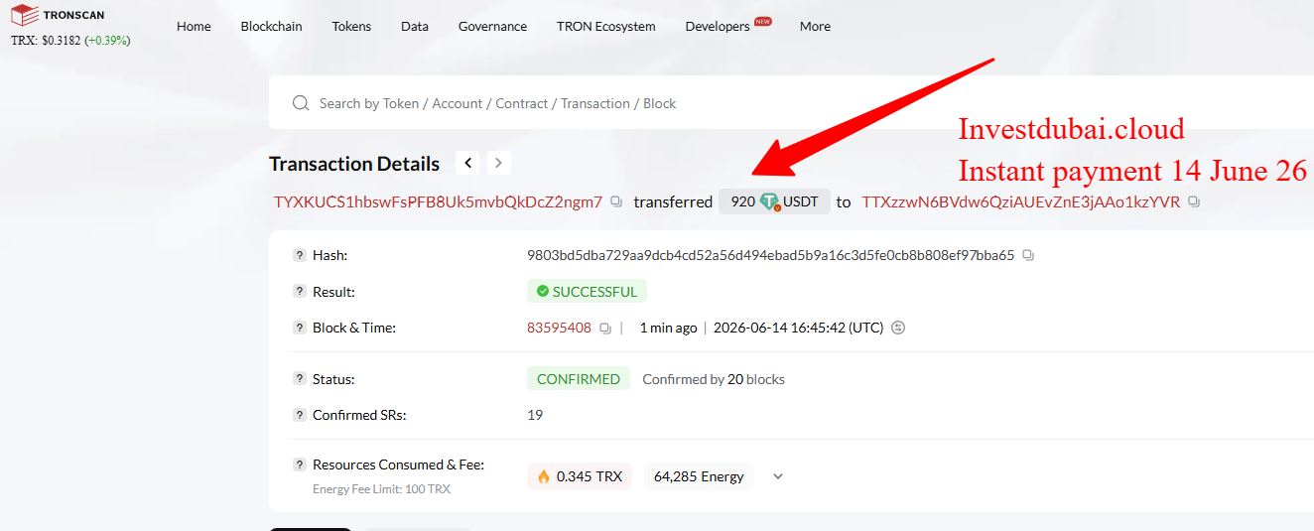
Task: Expand the resources fee details chevron
Action: pos(778,476)
